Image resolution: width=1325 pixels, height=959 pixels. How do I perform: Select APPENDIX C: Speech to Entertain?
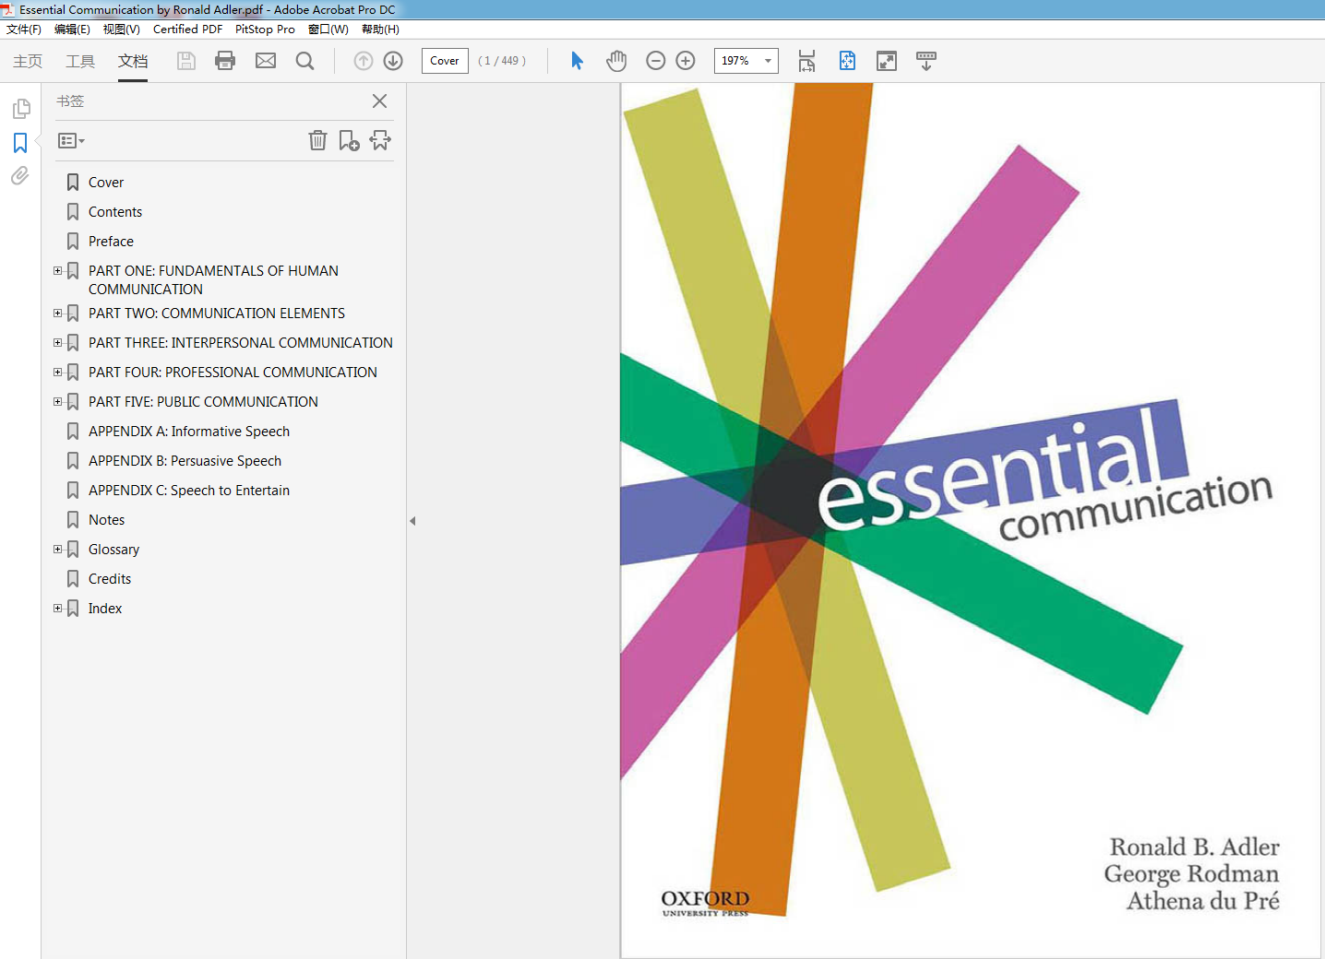point(189,491)
